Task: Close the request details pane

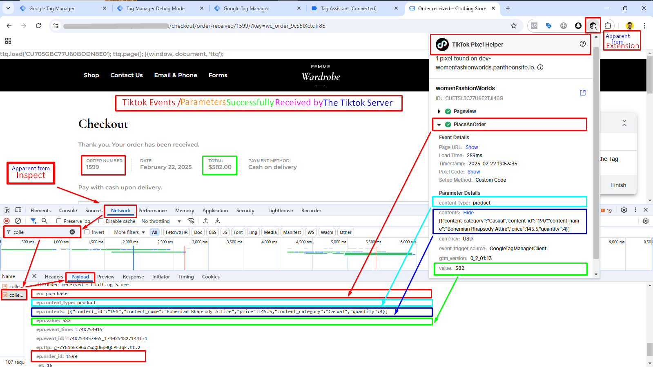Action: coord(34,276)
